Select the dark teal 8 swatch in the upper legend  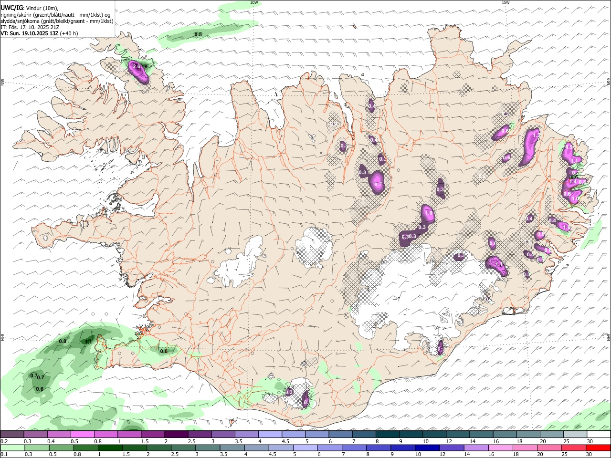pos(388,435)
